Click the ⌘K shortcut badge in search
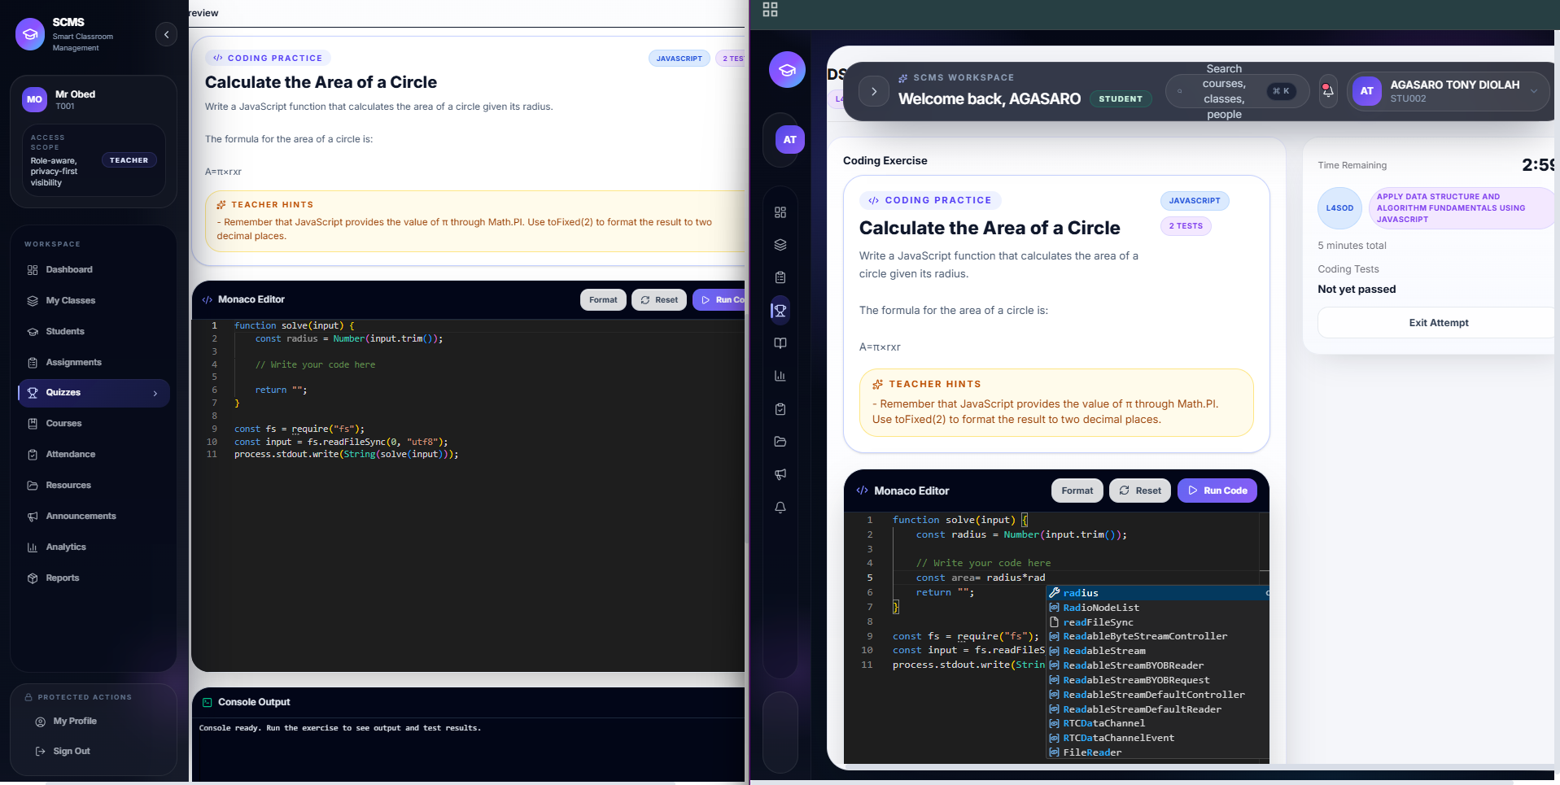This screenshot has height=785, width=1560. click(x=1281, y=91)
